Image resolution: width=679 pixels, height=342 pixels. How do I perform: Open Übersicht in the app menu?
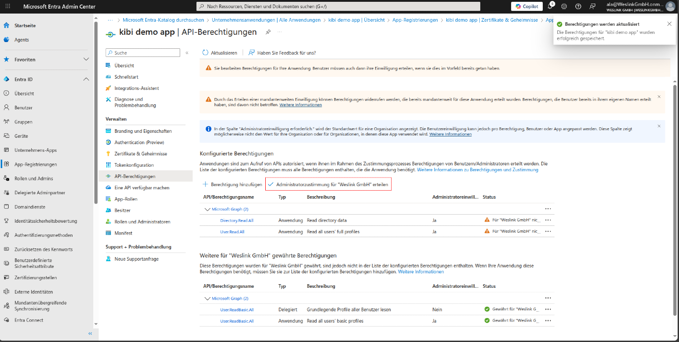124,66
